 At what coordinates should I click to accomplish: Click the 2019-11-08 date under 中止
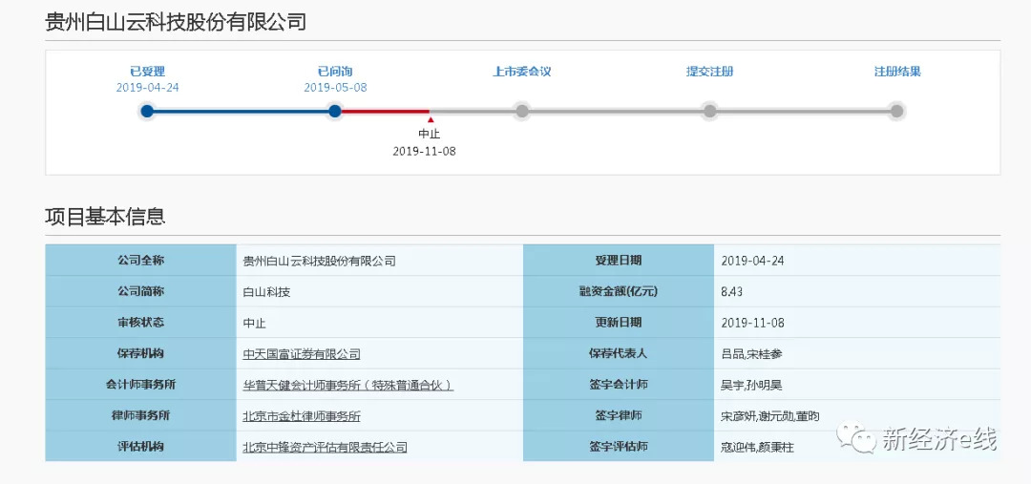424,151
